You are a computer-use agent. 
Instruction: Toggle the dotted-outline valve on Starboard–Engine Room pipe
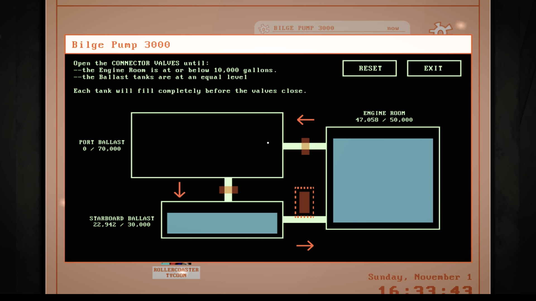304,202
